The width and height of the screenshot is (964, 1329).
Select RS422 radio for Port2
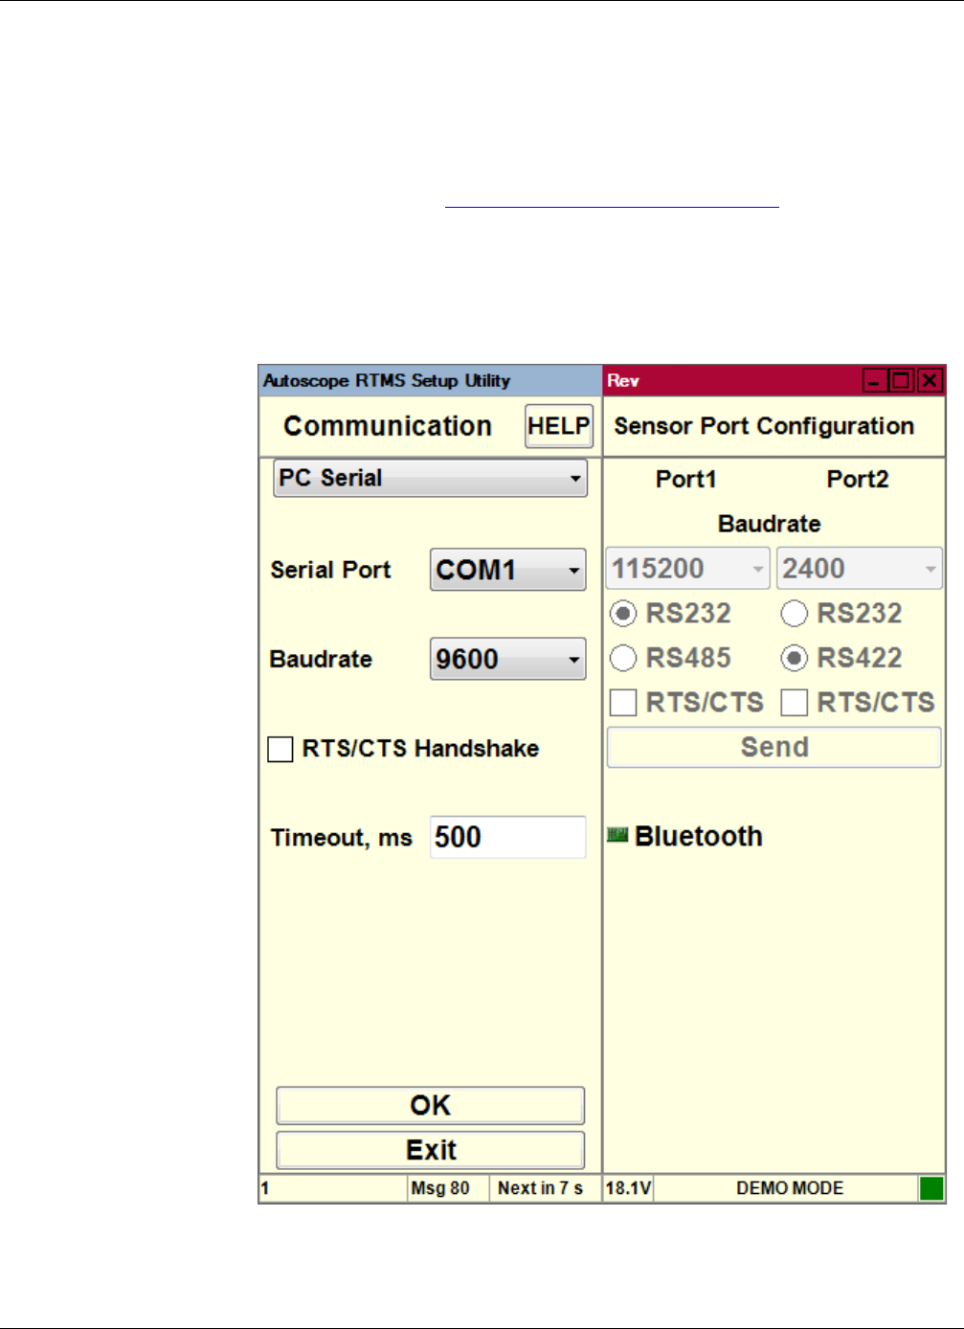pyautogui.click(x=795, y=658)
